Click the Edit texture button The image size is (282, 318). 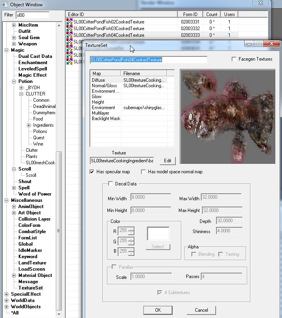[168, 161]
